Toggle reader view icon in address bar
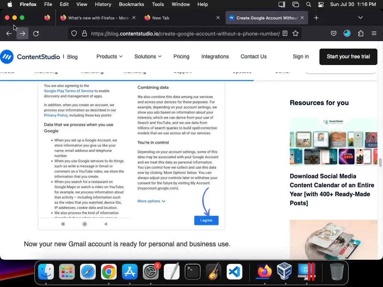Screen dimensions: 383x287 click(x=285, y=33)
